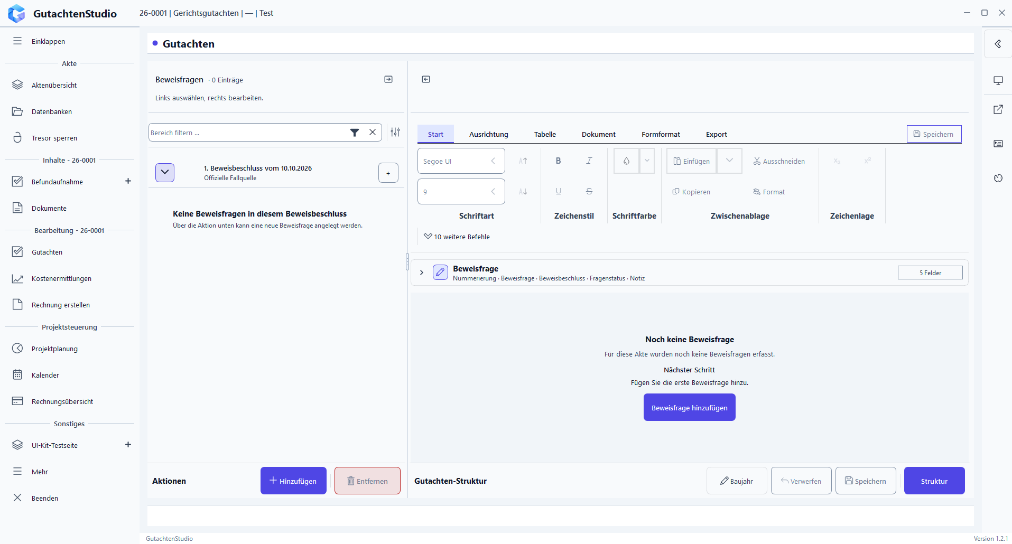The width and height of the screenshot is (1012, 544).
Task: Click Beweisfrage hinzufügen button
Action: point(690,407)
